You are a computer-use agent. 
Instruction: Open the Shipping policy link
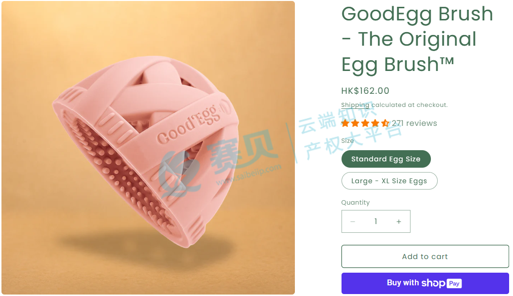pos(355,105)
